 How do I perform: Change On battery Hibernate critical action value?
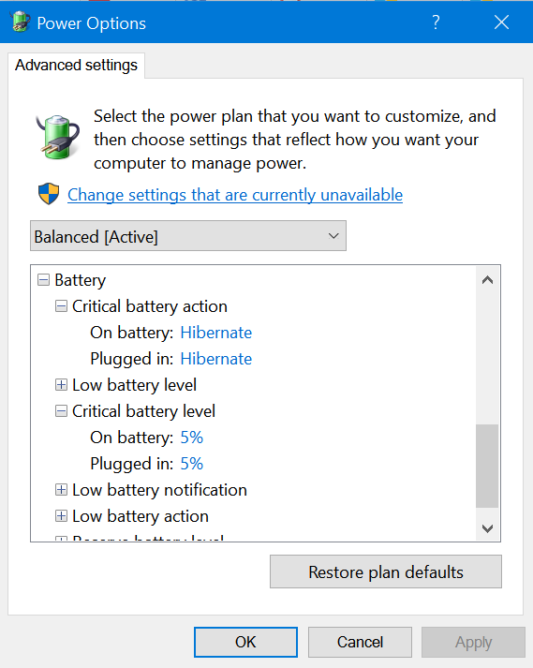pos(216,333)
